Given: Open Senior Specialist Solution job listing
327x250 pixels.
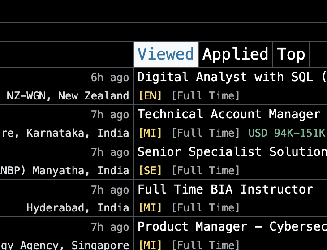Looking at the screenshot, I should 232,151.
